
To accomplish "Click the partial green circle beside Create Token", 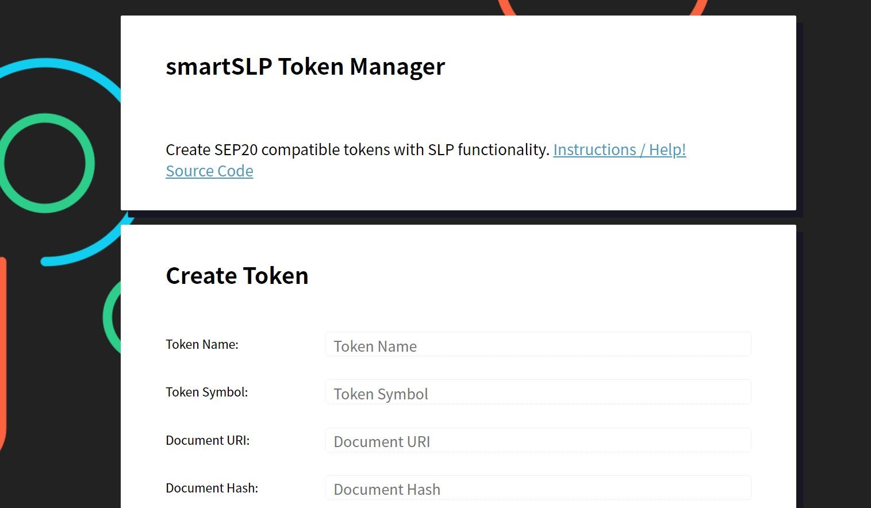I will coord(113,317).
